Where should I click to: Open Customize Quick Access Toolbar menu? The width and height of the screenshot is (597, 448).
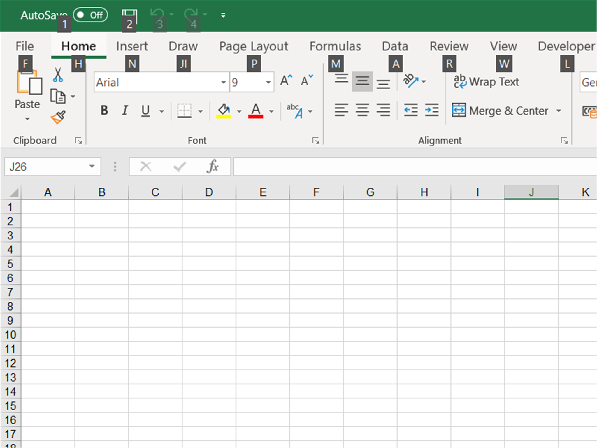point(223,15)
